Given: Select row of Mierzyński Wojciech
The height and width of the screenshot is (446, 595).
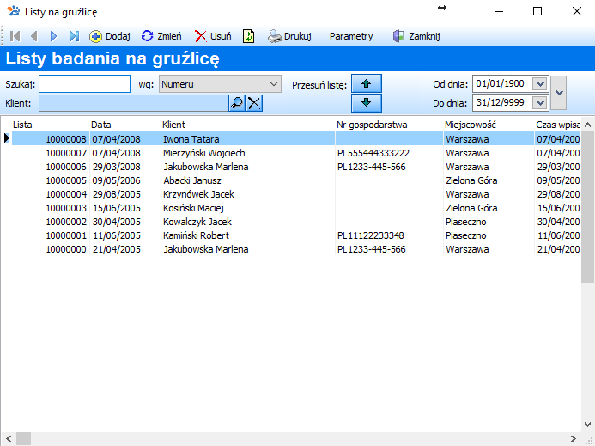Looking at the screenshot, I should 296,153.
